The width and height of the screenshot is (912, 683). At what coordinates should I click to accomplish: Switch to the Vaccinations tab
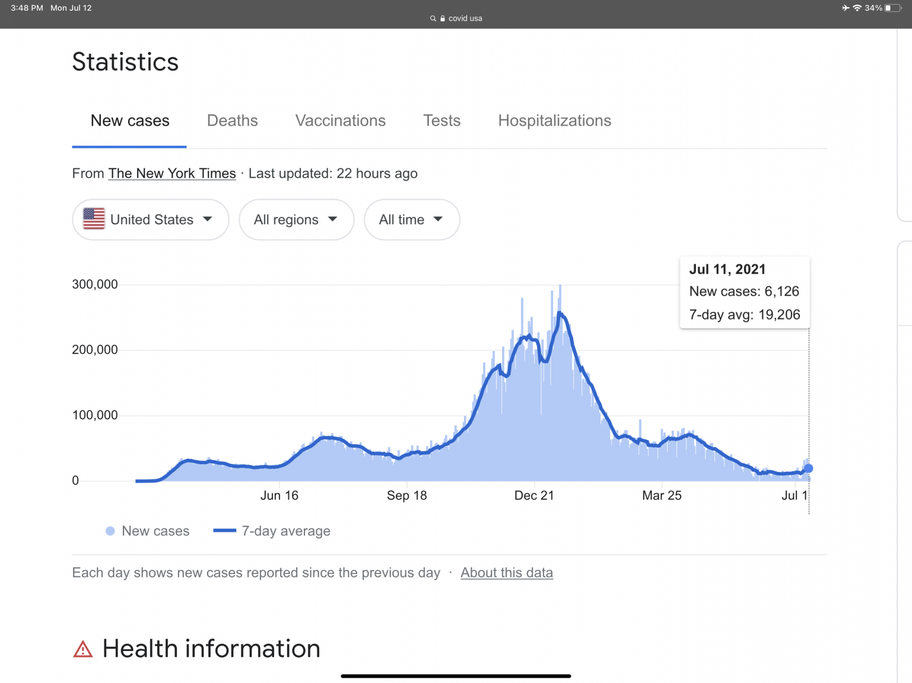[340, 120]
